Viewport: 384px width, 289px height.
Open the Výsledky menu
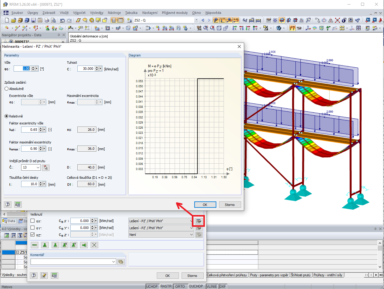tap(97, 13)
